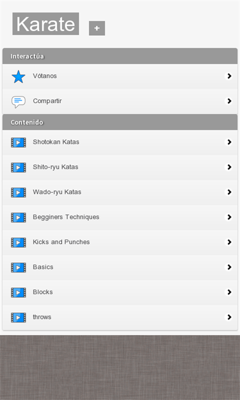Expand Shotokan Katas with its chevron arrow
The height and width of the screenshot is (400, 240).
(x=229, y=142)
